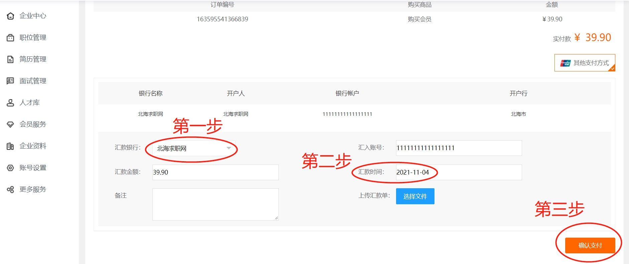Open 职位管理 menu item
Screen dimensions: 629x264
tap(33, 37)
